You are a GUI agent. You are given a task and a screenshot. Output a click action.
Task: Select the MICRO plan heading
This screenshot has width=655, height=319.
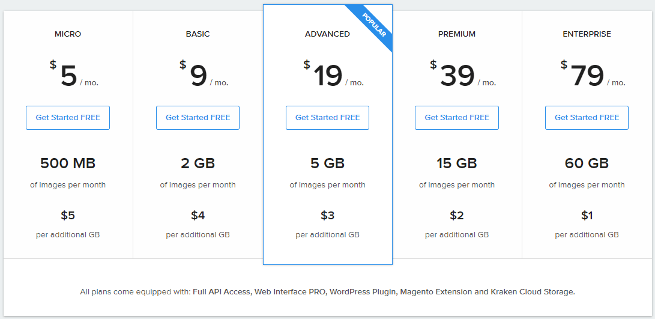click(x=68, y=34)
